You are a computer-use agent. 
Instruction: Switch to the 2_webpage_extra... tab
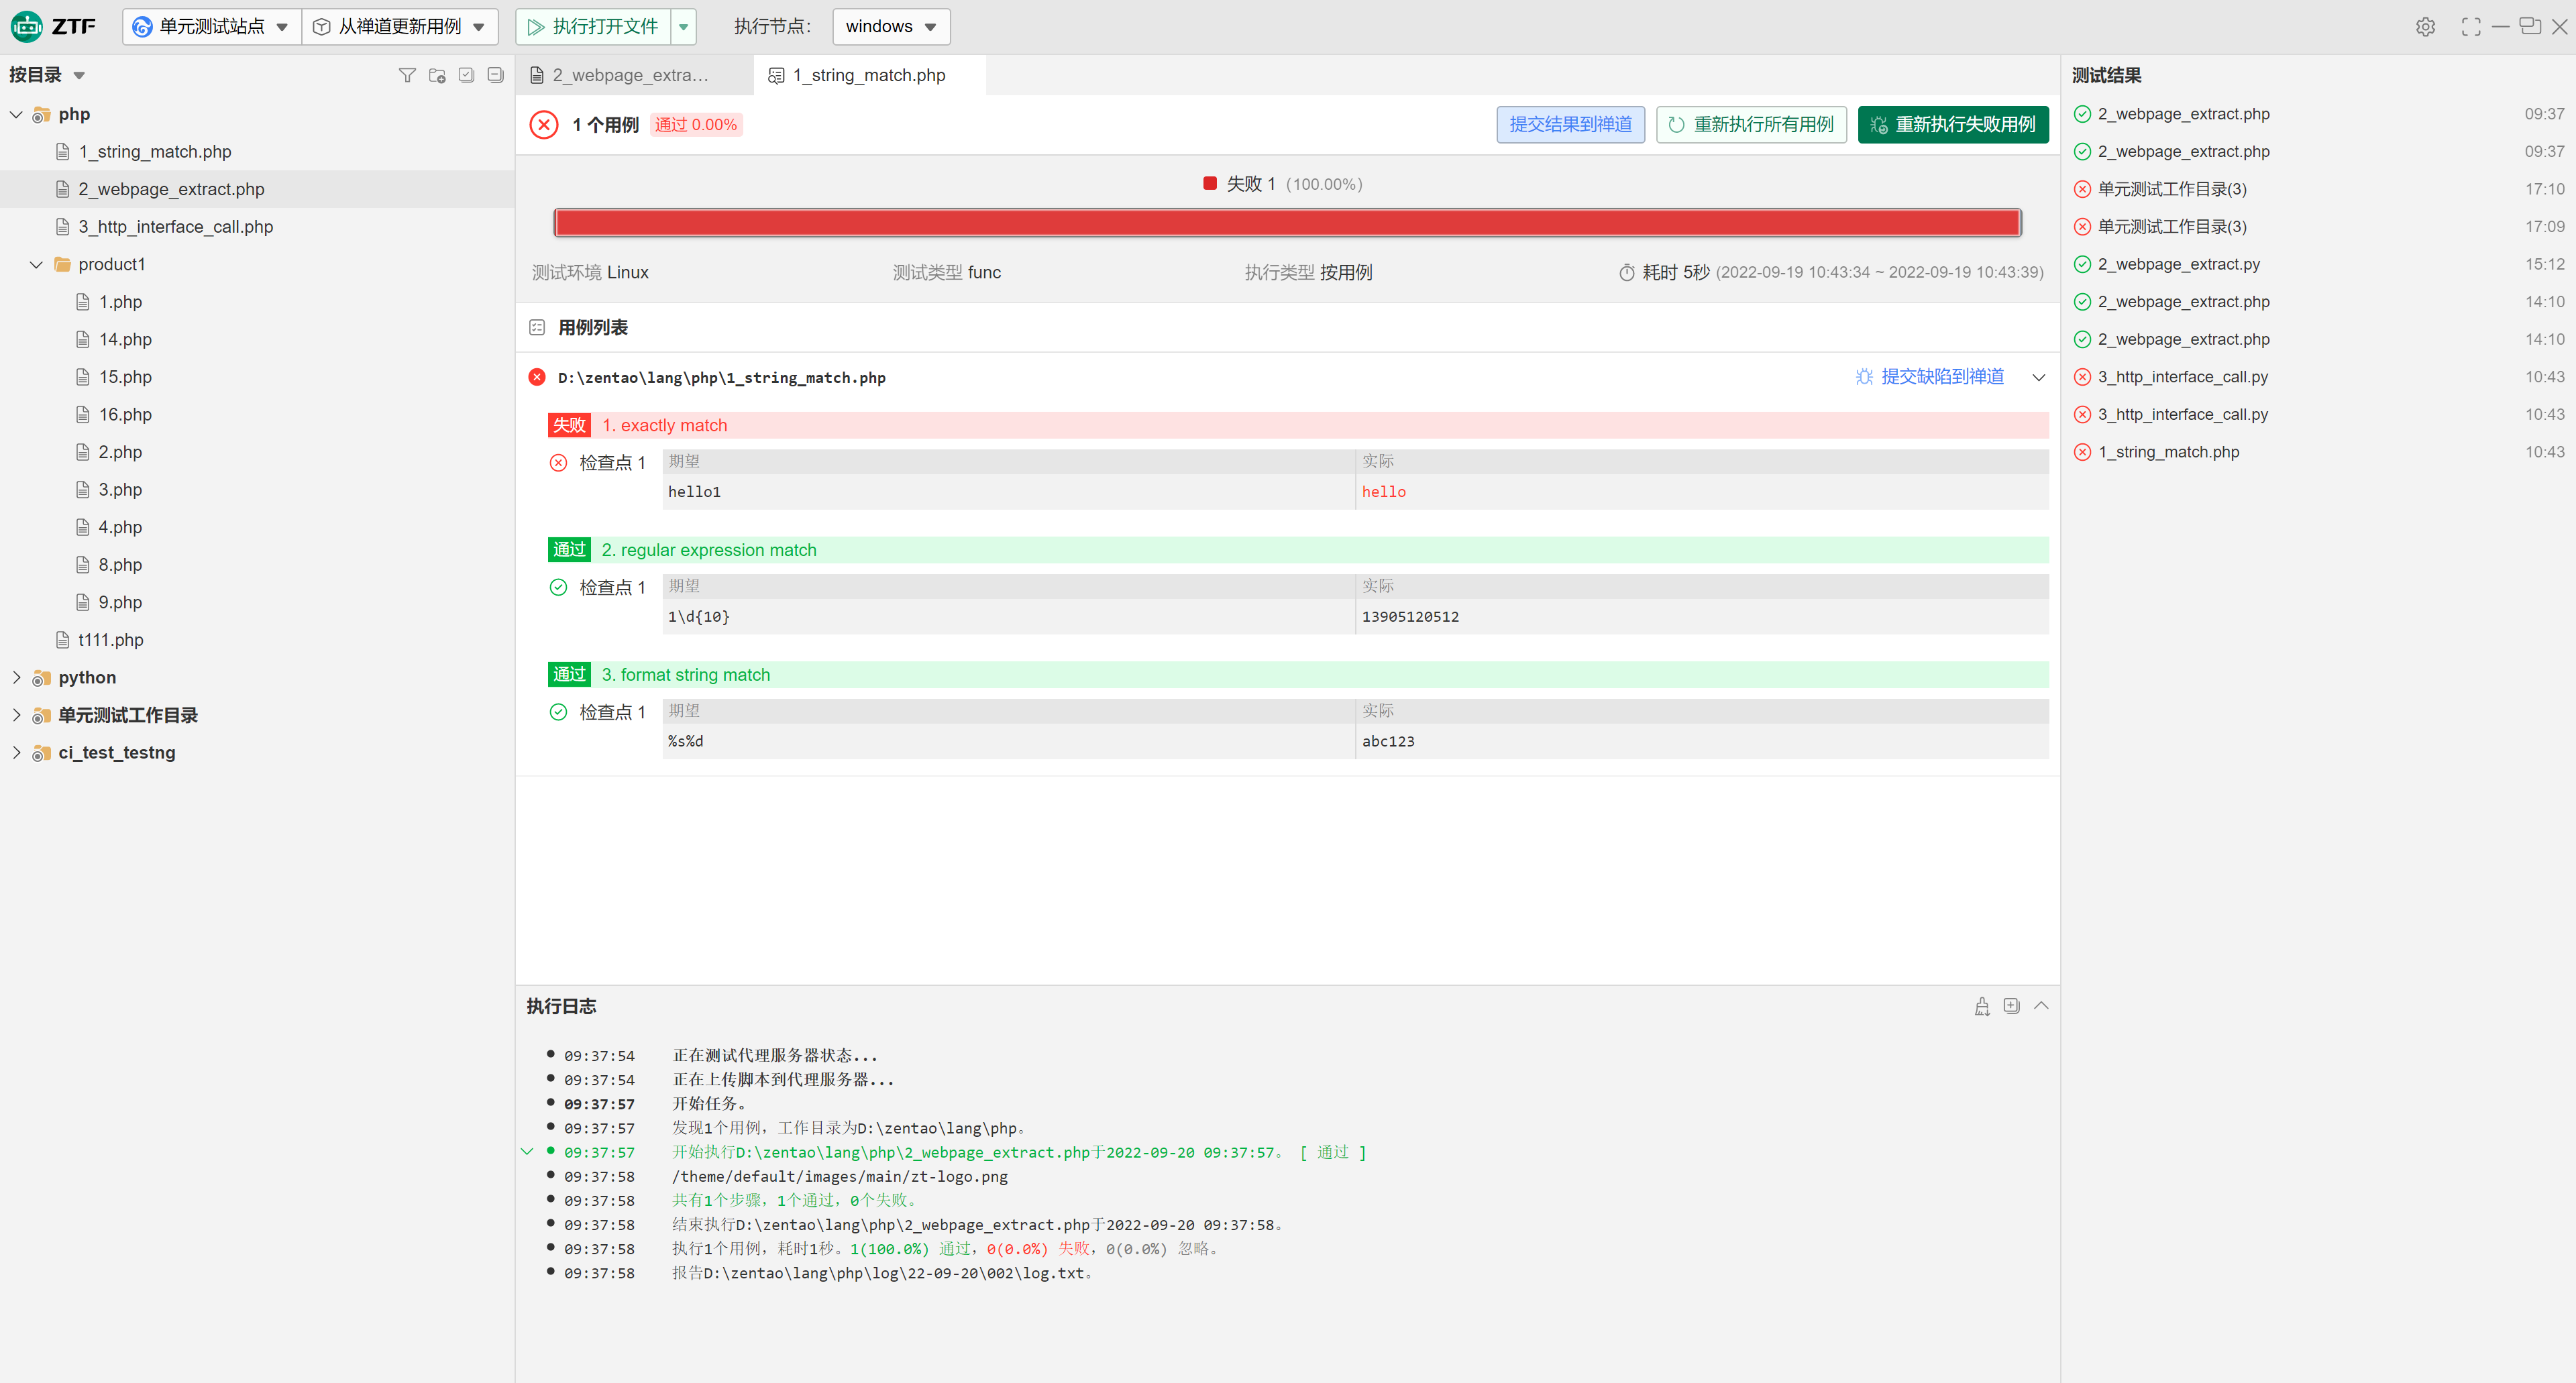point(630,75)
